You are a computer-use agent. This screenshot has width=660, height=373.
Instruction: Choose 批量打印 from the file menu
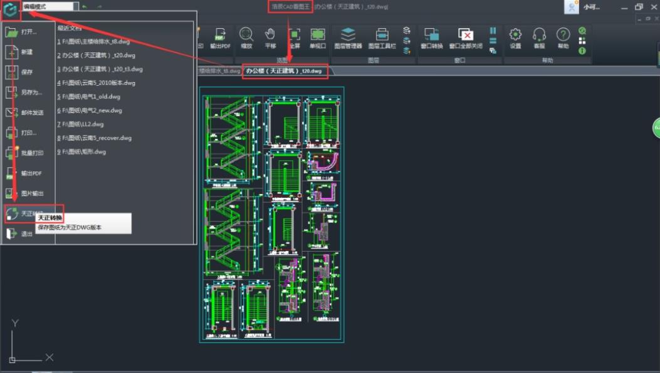pyautogui.click(x=28, y=153)
